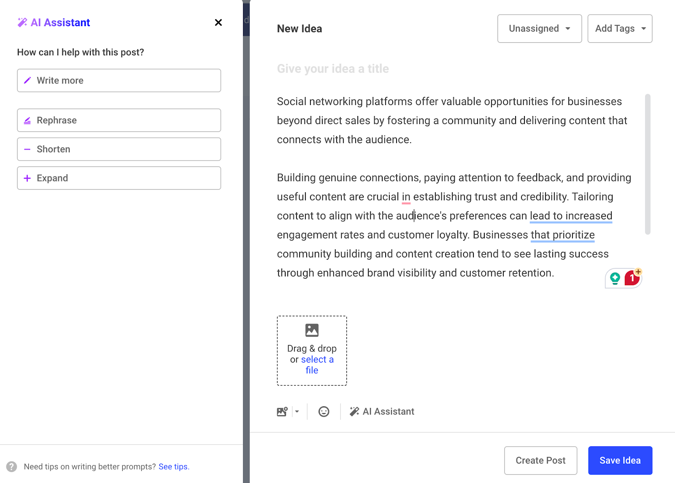Click the green Grammarly lightbulb icon
Screen dimensions: 675x483
[615, 278]
